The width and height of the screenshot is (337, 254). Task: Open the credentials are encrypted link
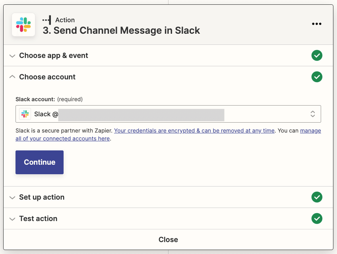[194, 131]
